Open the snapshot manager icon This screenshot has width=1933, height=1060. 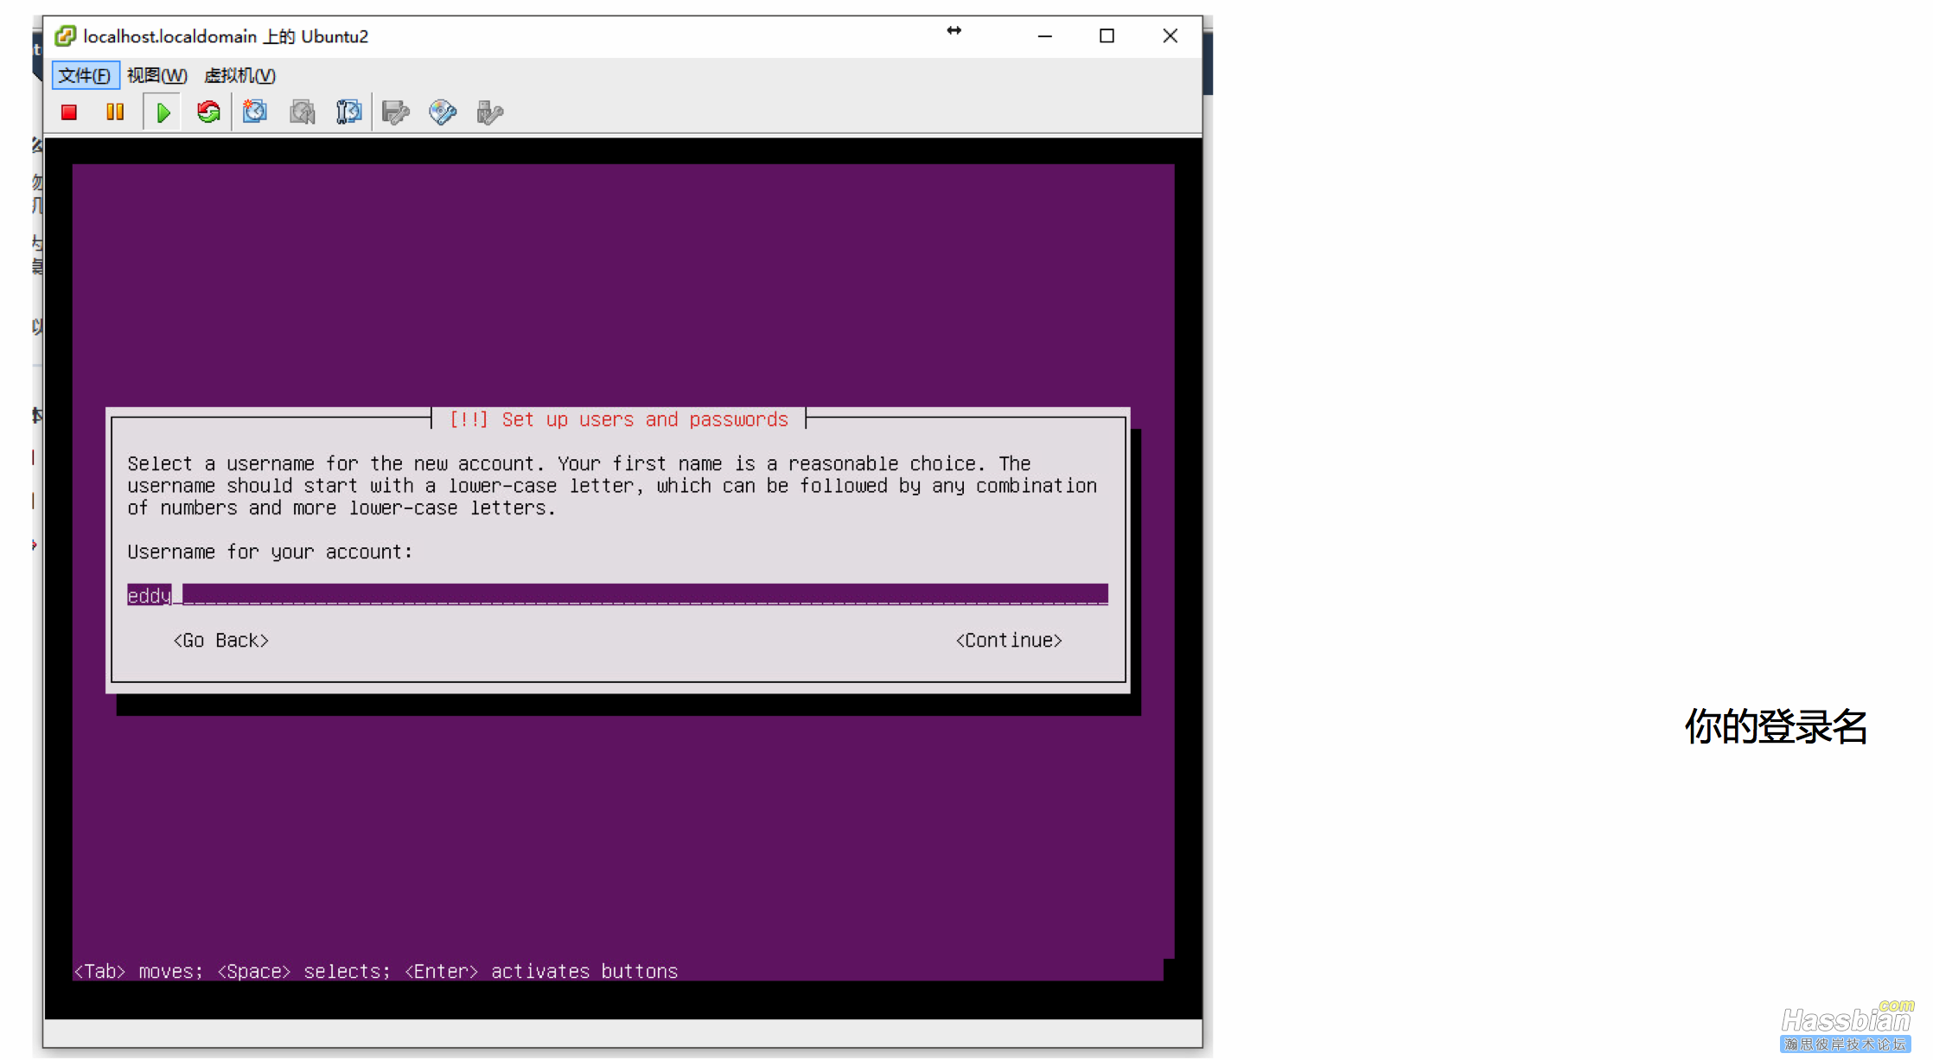349,112
